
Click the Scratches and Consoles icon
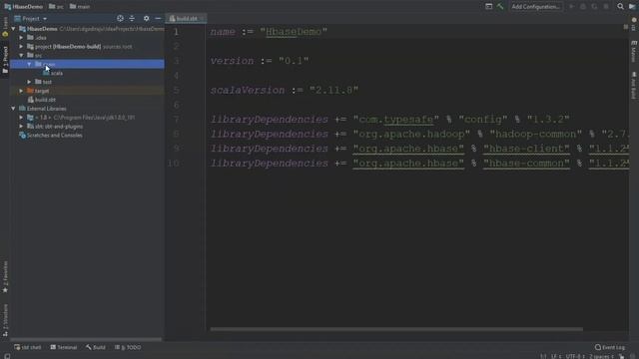pos(22,136)
